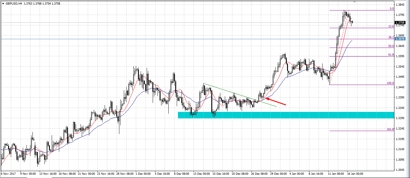This screenshot has width=410, height=178.
Task: Click the 1.3395 price scale value
Action: coord(400,98)
